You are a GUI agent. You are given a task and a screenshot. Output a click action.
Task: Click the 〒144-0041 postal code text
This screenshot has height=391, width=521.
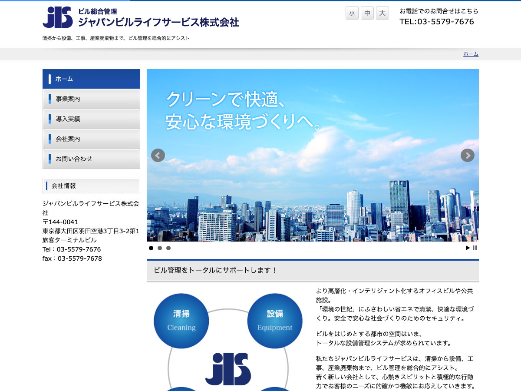point(60,222)
